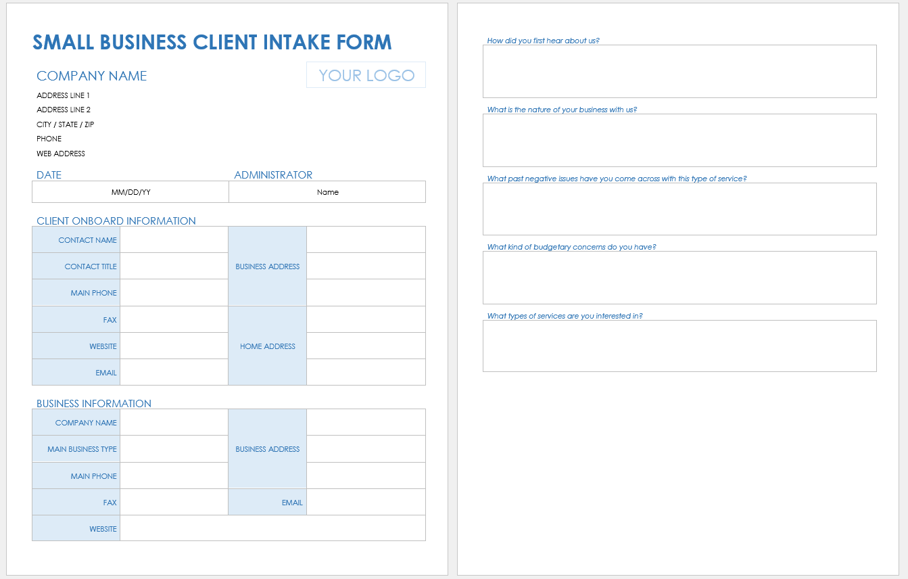Select the ADDRESS LINE 1 text
This screenshot has width=908, height=579.
click(64, 95)
